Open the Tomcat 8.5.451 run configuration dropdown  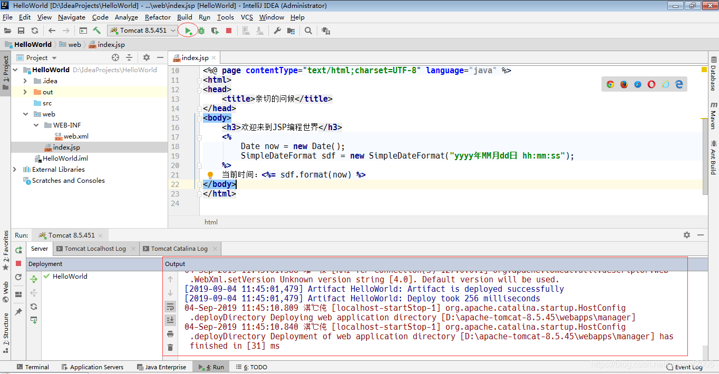pos(143,31)
